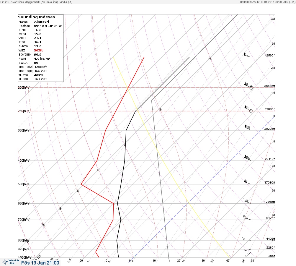Click the 925[hPa] pressure label
The image size is (296, 266).
pyautogui.click(x=24, y=249)
